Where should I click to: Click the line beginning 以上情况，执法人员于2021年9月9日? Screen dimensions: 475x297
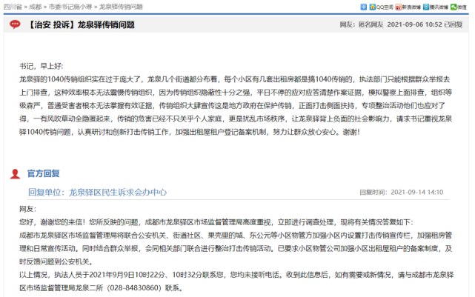tap(236, 275)
